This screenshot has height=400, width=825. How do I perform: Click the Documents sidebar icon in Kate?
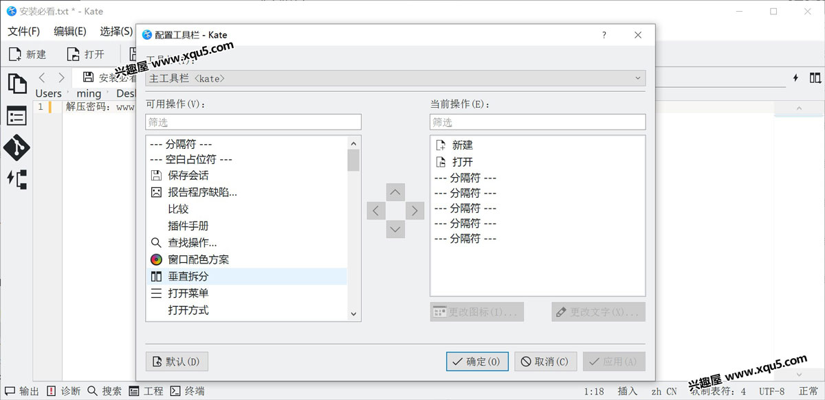tap(16, 83)
